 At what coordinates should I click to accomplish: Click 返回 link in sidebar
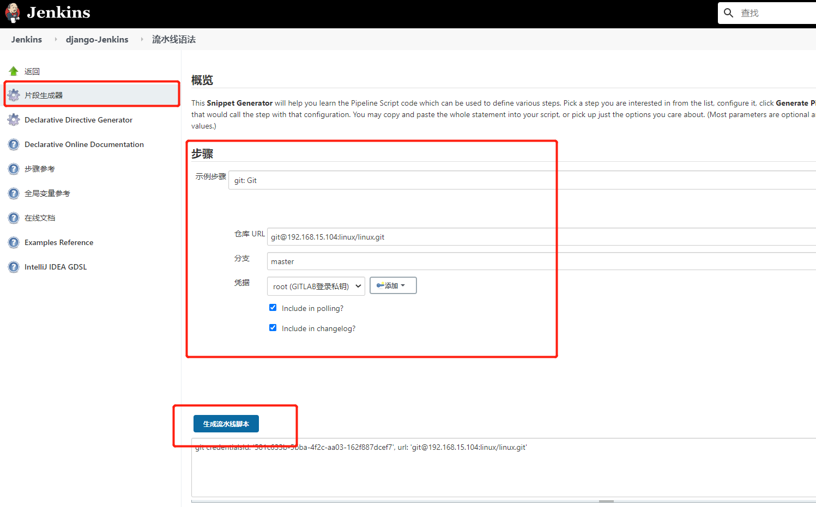pos(32,71)
